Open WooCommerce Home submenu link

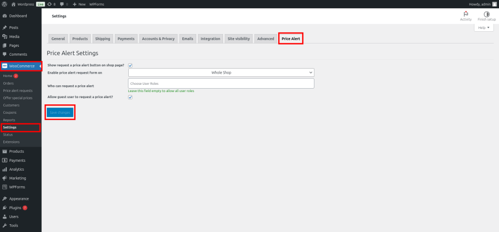coord(8,76)
